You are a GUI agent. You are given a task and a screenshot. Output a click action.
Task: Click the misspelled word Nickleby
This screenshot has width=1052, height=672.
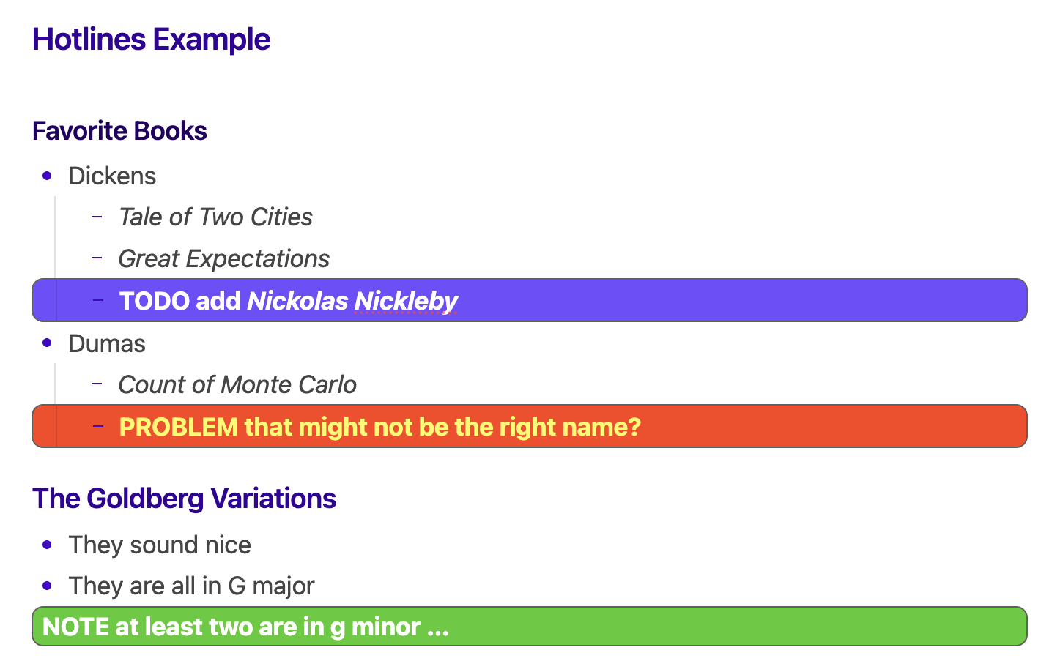click(406, 300)
